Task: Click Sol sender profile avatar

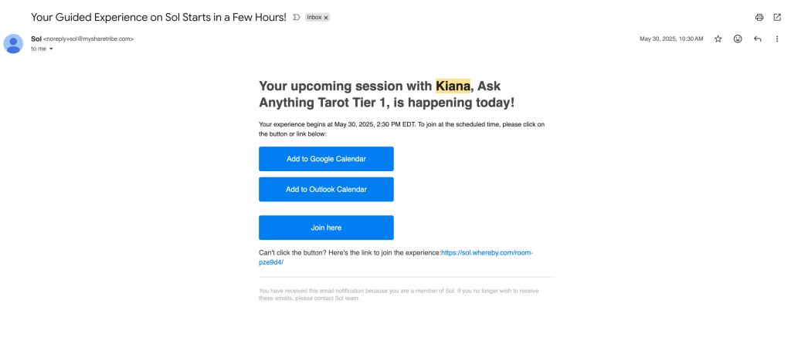Action: pos(14,43)
